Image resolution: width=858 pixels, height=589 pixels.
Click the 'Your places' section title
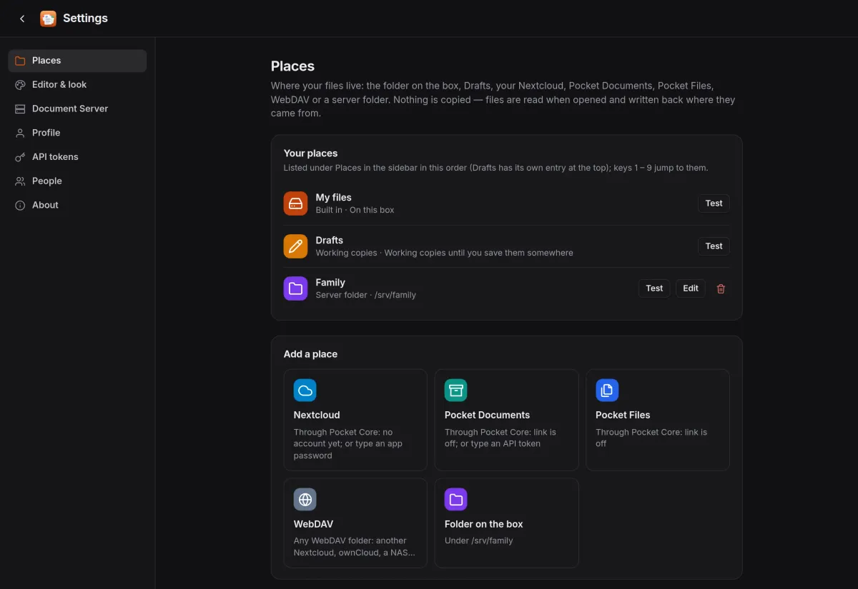tap(310, 153)
